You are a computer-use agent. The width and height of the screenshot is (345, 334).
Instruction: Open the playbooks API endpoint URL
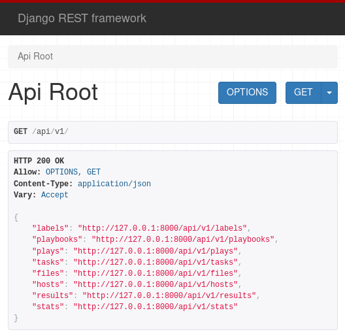[x=183, y=239]
